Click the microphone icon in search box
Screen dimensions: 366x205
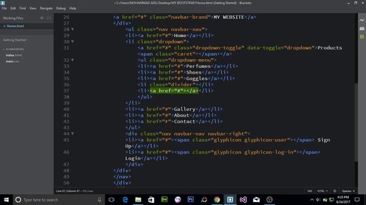pyautogui.click(x=100, y=200)
